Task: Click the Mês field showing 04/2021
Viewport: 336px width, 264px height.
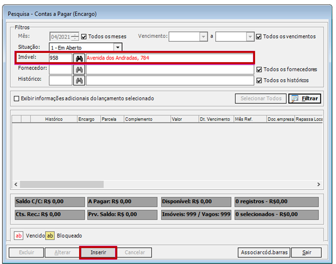Action: (60, 37)
